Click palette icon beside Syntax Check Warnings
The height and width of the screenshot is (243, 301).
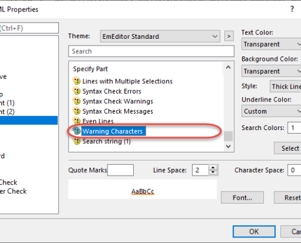tap(77, 101)
